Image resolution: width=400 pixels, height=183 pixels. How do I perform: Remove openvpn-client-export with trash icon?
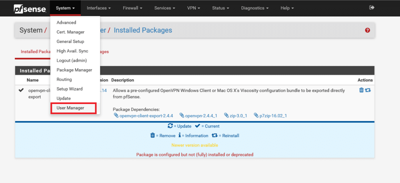(361, 90)
